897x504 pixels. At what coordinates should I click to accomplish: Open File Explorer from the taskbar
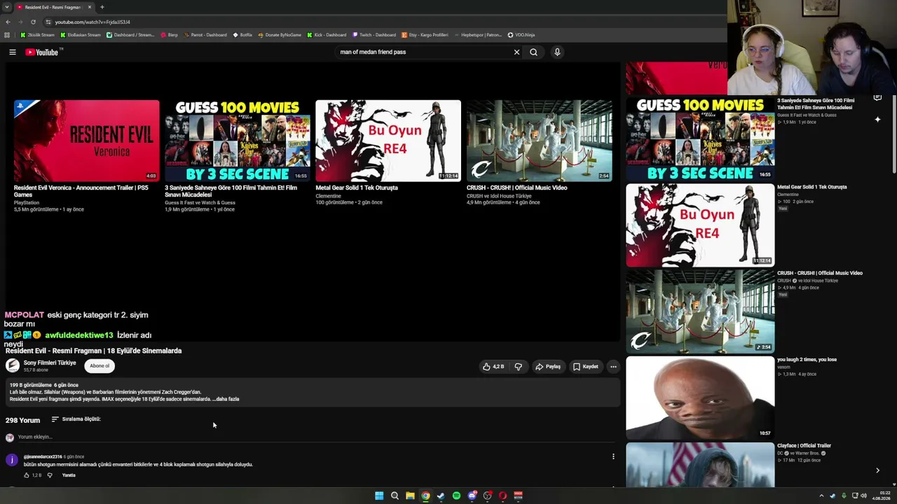(410, 496)
